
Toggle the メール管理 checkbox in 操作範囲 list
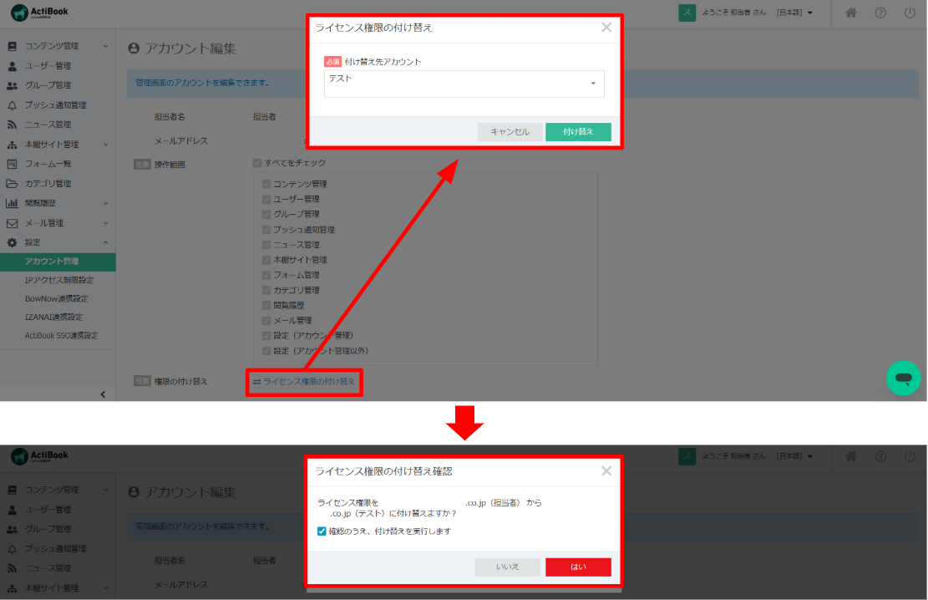[x=266, y=320]
